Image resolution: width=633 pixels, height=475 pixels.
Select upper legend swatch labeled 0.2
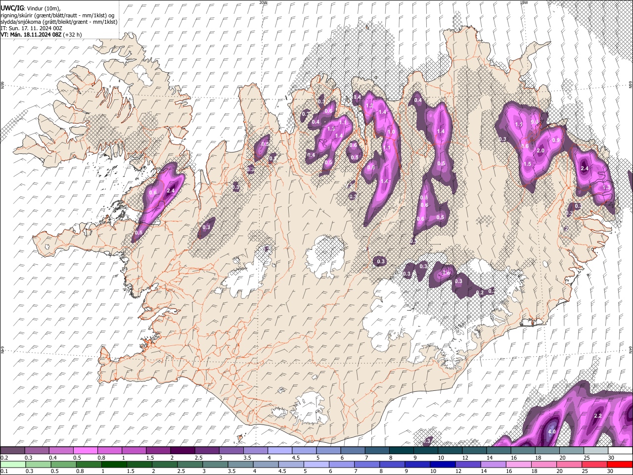[x=12, y=450]
